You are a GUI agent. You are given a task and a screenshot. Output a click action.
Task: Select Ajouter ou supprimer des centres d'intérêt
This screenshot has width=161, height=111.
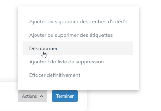(x=78, y=21)
